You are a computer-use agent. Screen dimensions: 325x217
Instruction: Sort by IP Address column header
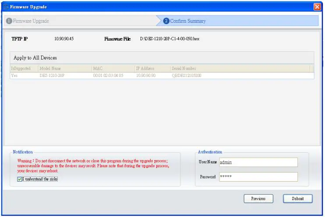pyautogui.click(x=152, y=68)
